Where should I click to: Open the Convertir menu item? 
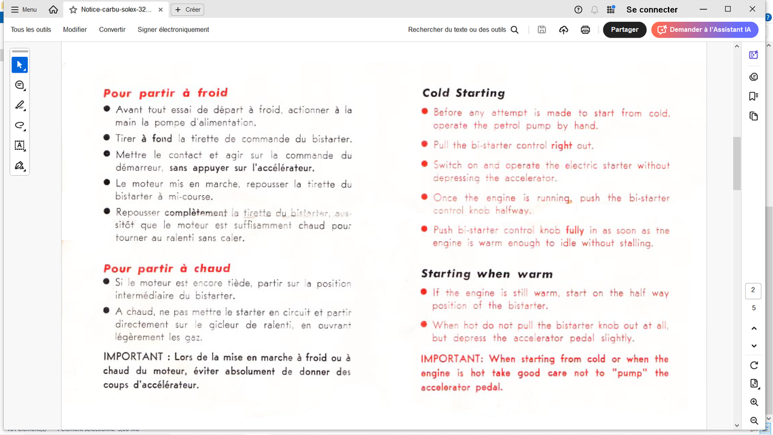tap(112, 30)
